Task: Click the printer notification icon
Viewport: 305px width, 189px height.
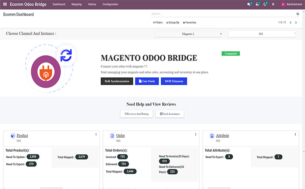Action: click(x=258, y=4)
